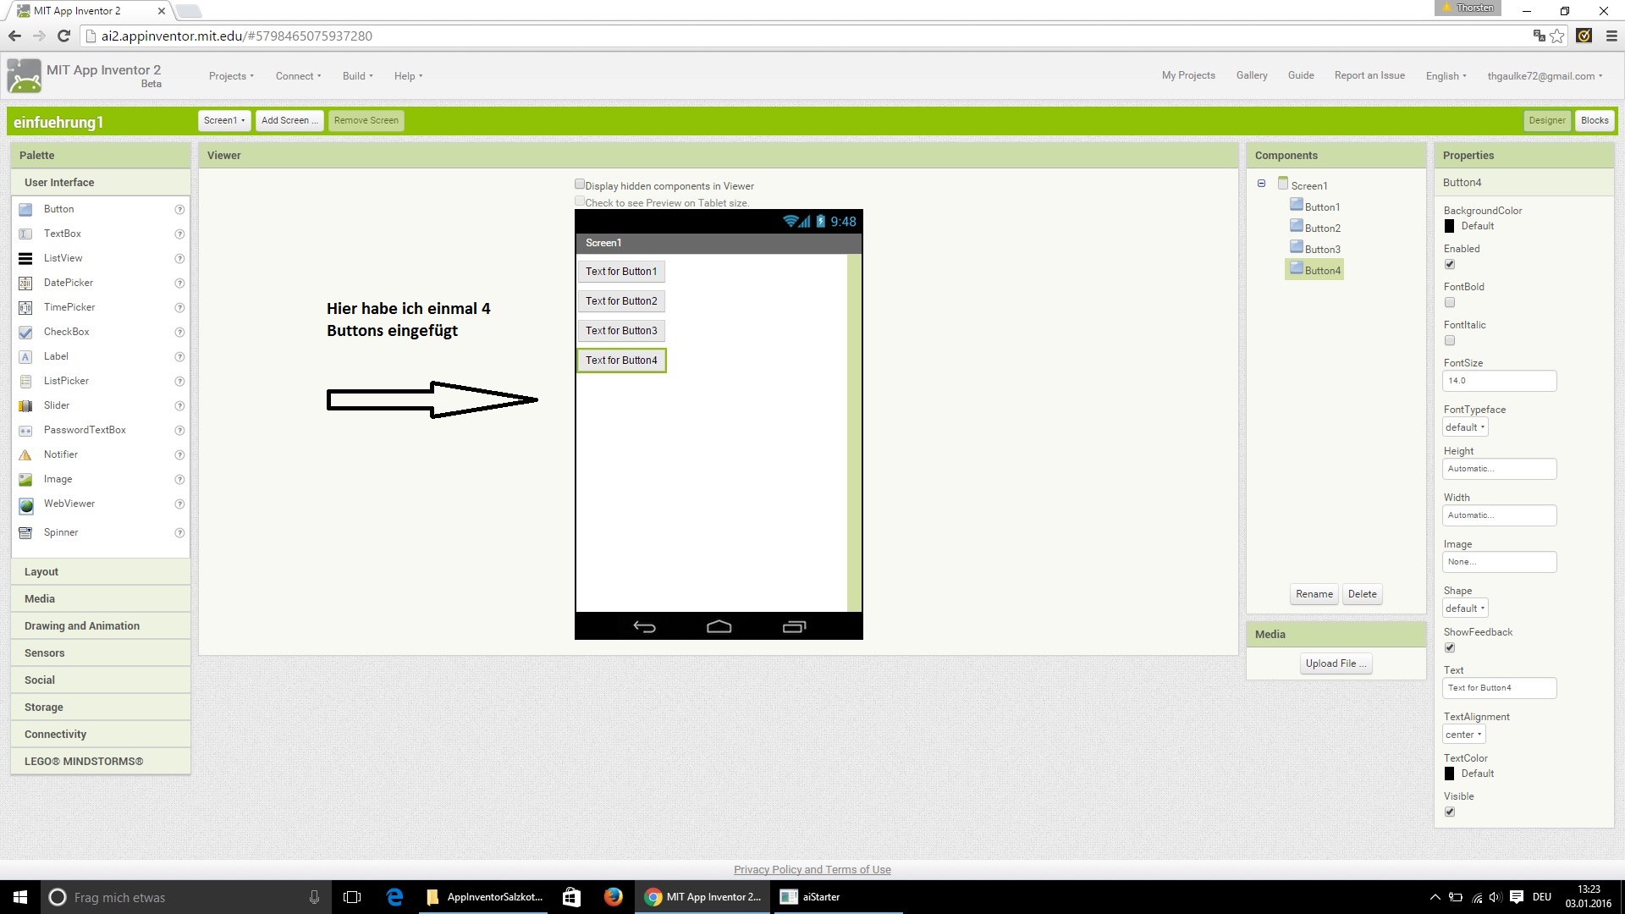This screenshot has height=914, width=1625.
Task: Select the Image palette icon
Action: [25, 479]
